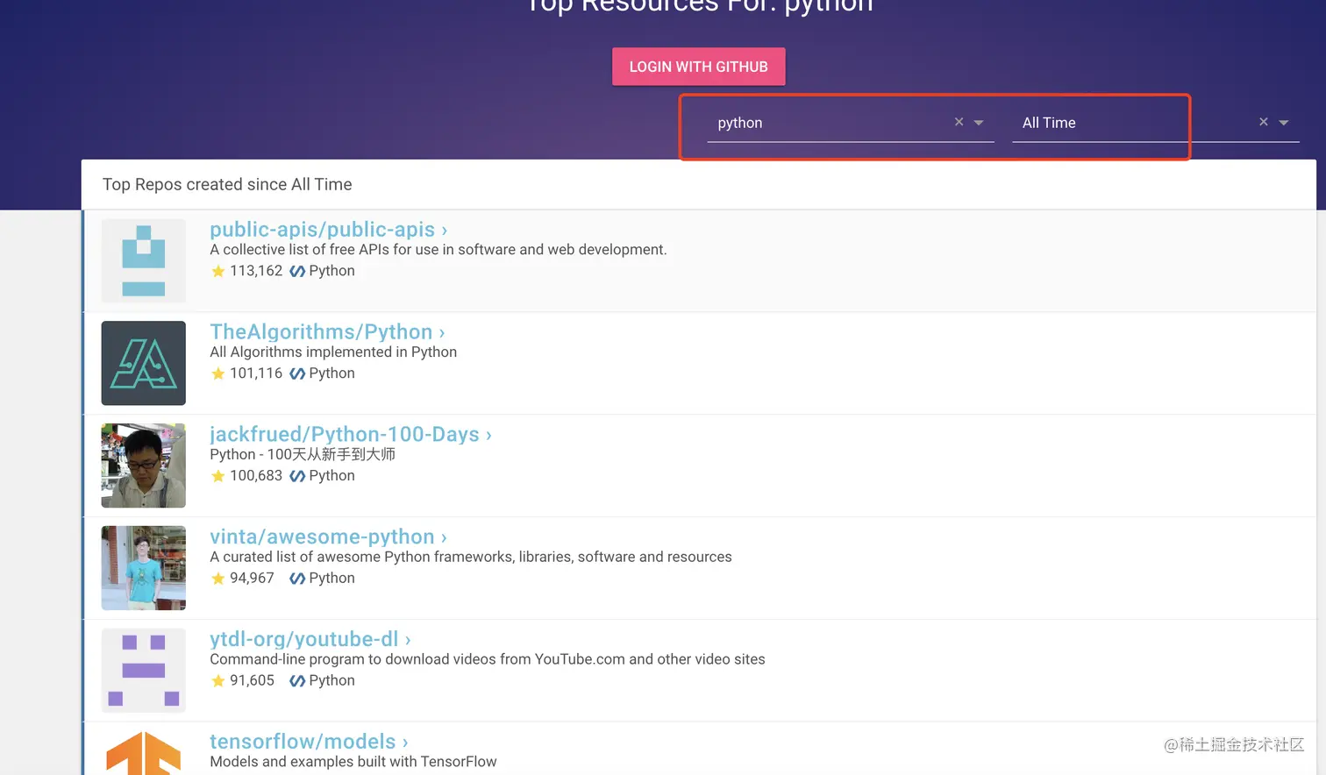Click the chevron after public-apis/public-apis
Screen dimensions: 1326x775
pyautogui.click(x=445, y=231)
